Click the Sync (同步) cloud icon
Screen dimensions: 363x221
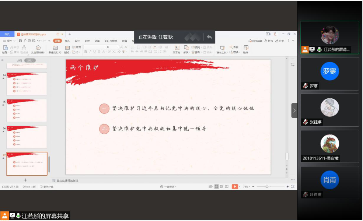[x=250, y=41]
